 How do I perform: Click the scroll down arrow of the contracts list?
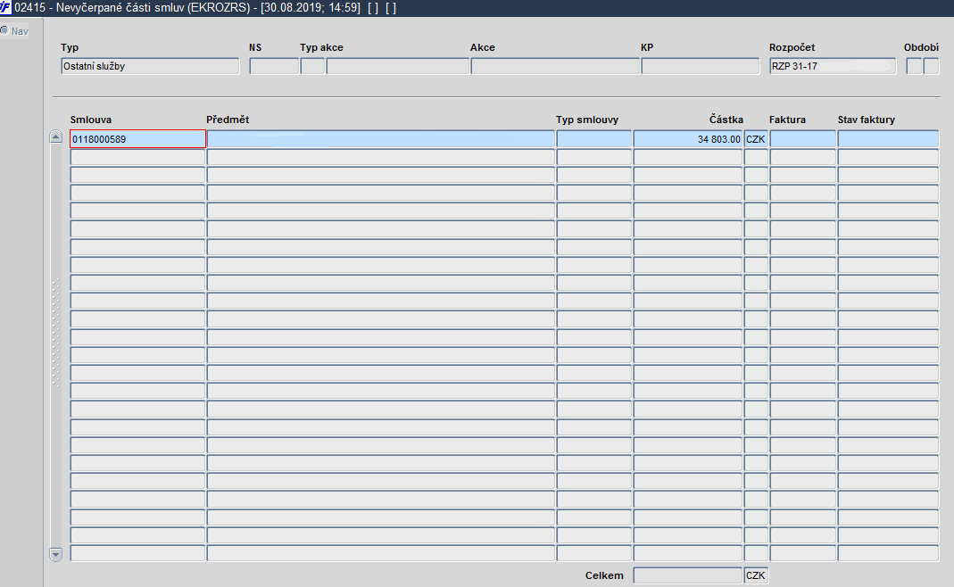[x=56, y=554]
